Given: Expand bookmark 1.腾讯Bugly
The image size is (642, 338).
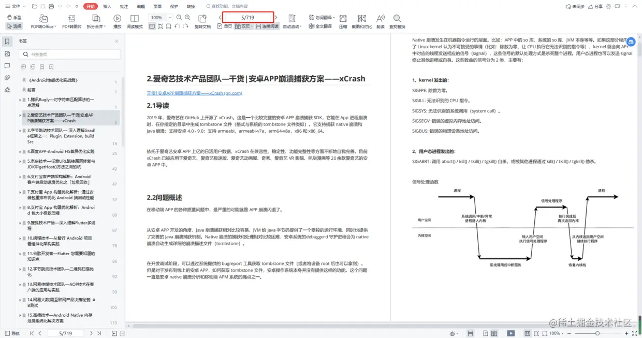Looking at the screenshot, I should pyautogui.click(x=20, y=100).
